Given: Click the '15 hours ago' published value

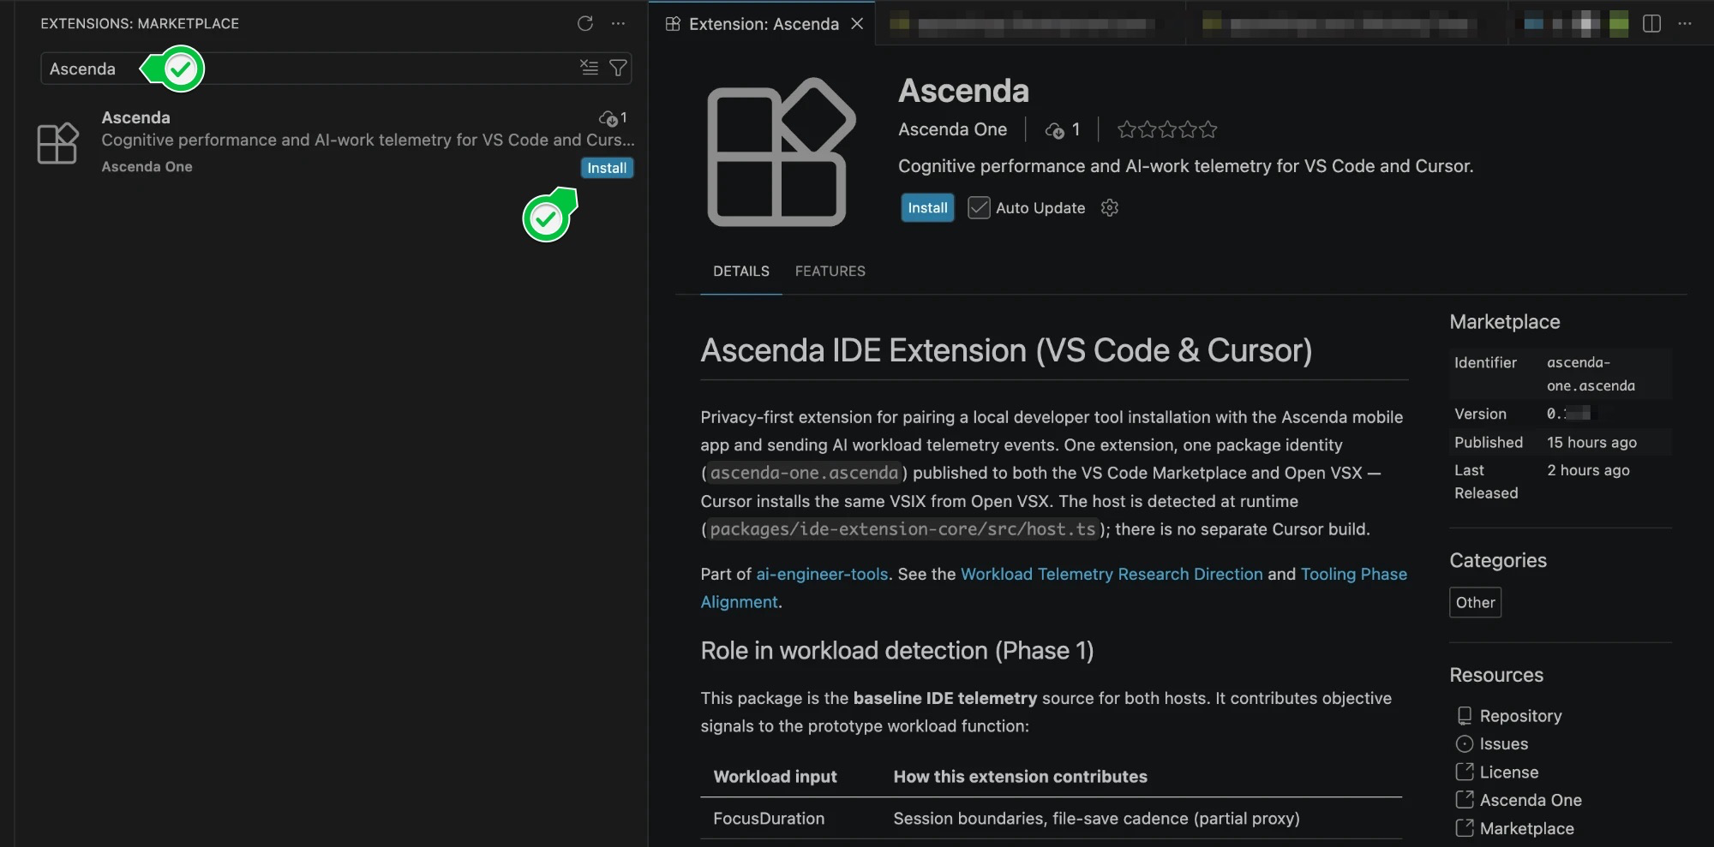Looking at the screenshot, I should tap(1591, 442).
